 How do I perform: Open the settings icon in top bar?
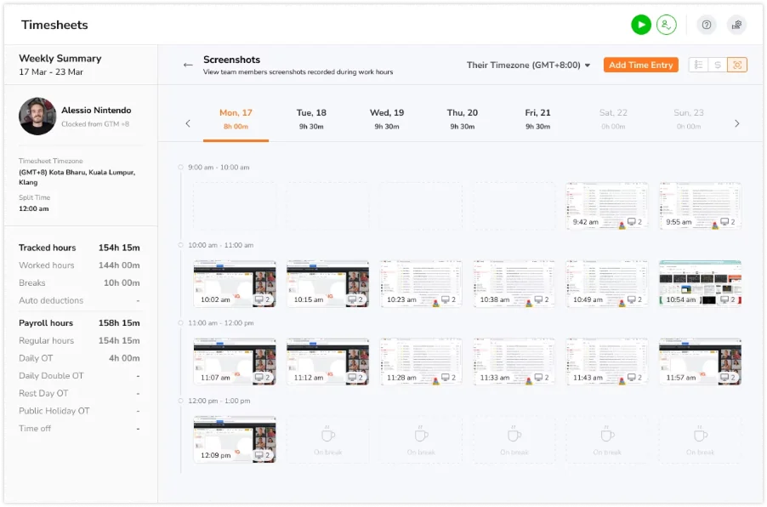[x=736, y=25]
